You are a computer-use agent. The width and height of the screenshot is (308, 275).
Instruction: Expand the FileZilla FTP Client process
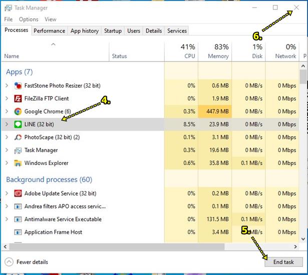[7, 98]
